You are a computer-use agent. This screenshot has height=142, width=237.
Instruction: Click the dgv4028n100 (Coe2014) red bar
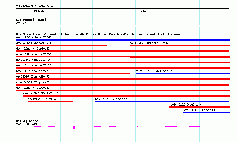pyautogui.click(x=122, y=51)
